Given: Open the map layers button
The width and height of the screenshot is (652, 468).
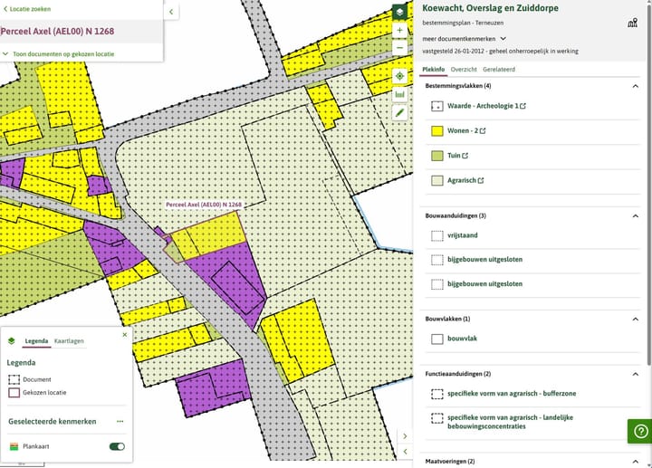Looking at the screenshot, I should point(399,12).
